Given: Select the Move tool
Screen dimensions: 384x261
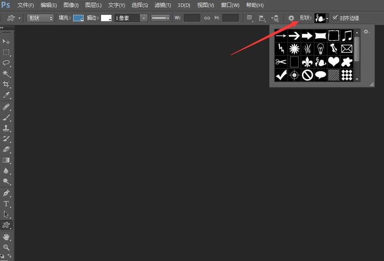Looking at the screenshot, I should [x=6, y=41].
